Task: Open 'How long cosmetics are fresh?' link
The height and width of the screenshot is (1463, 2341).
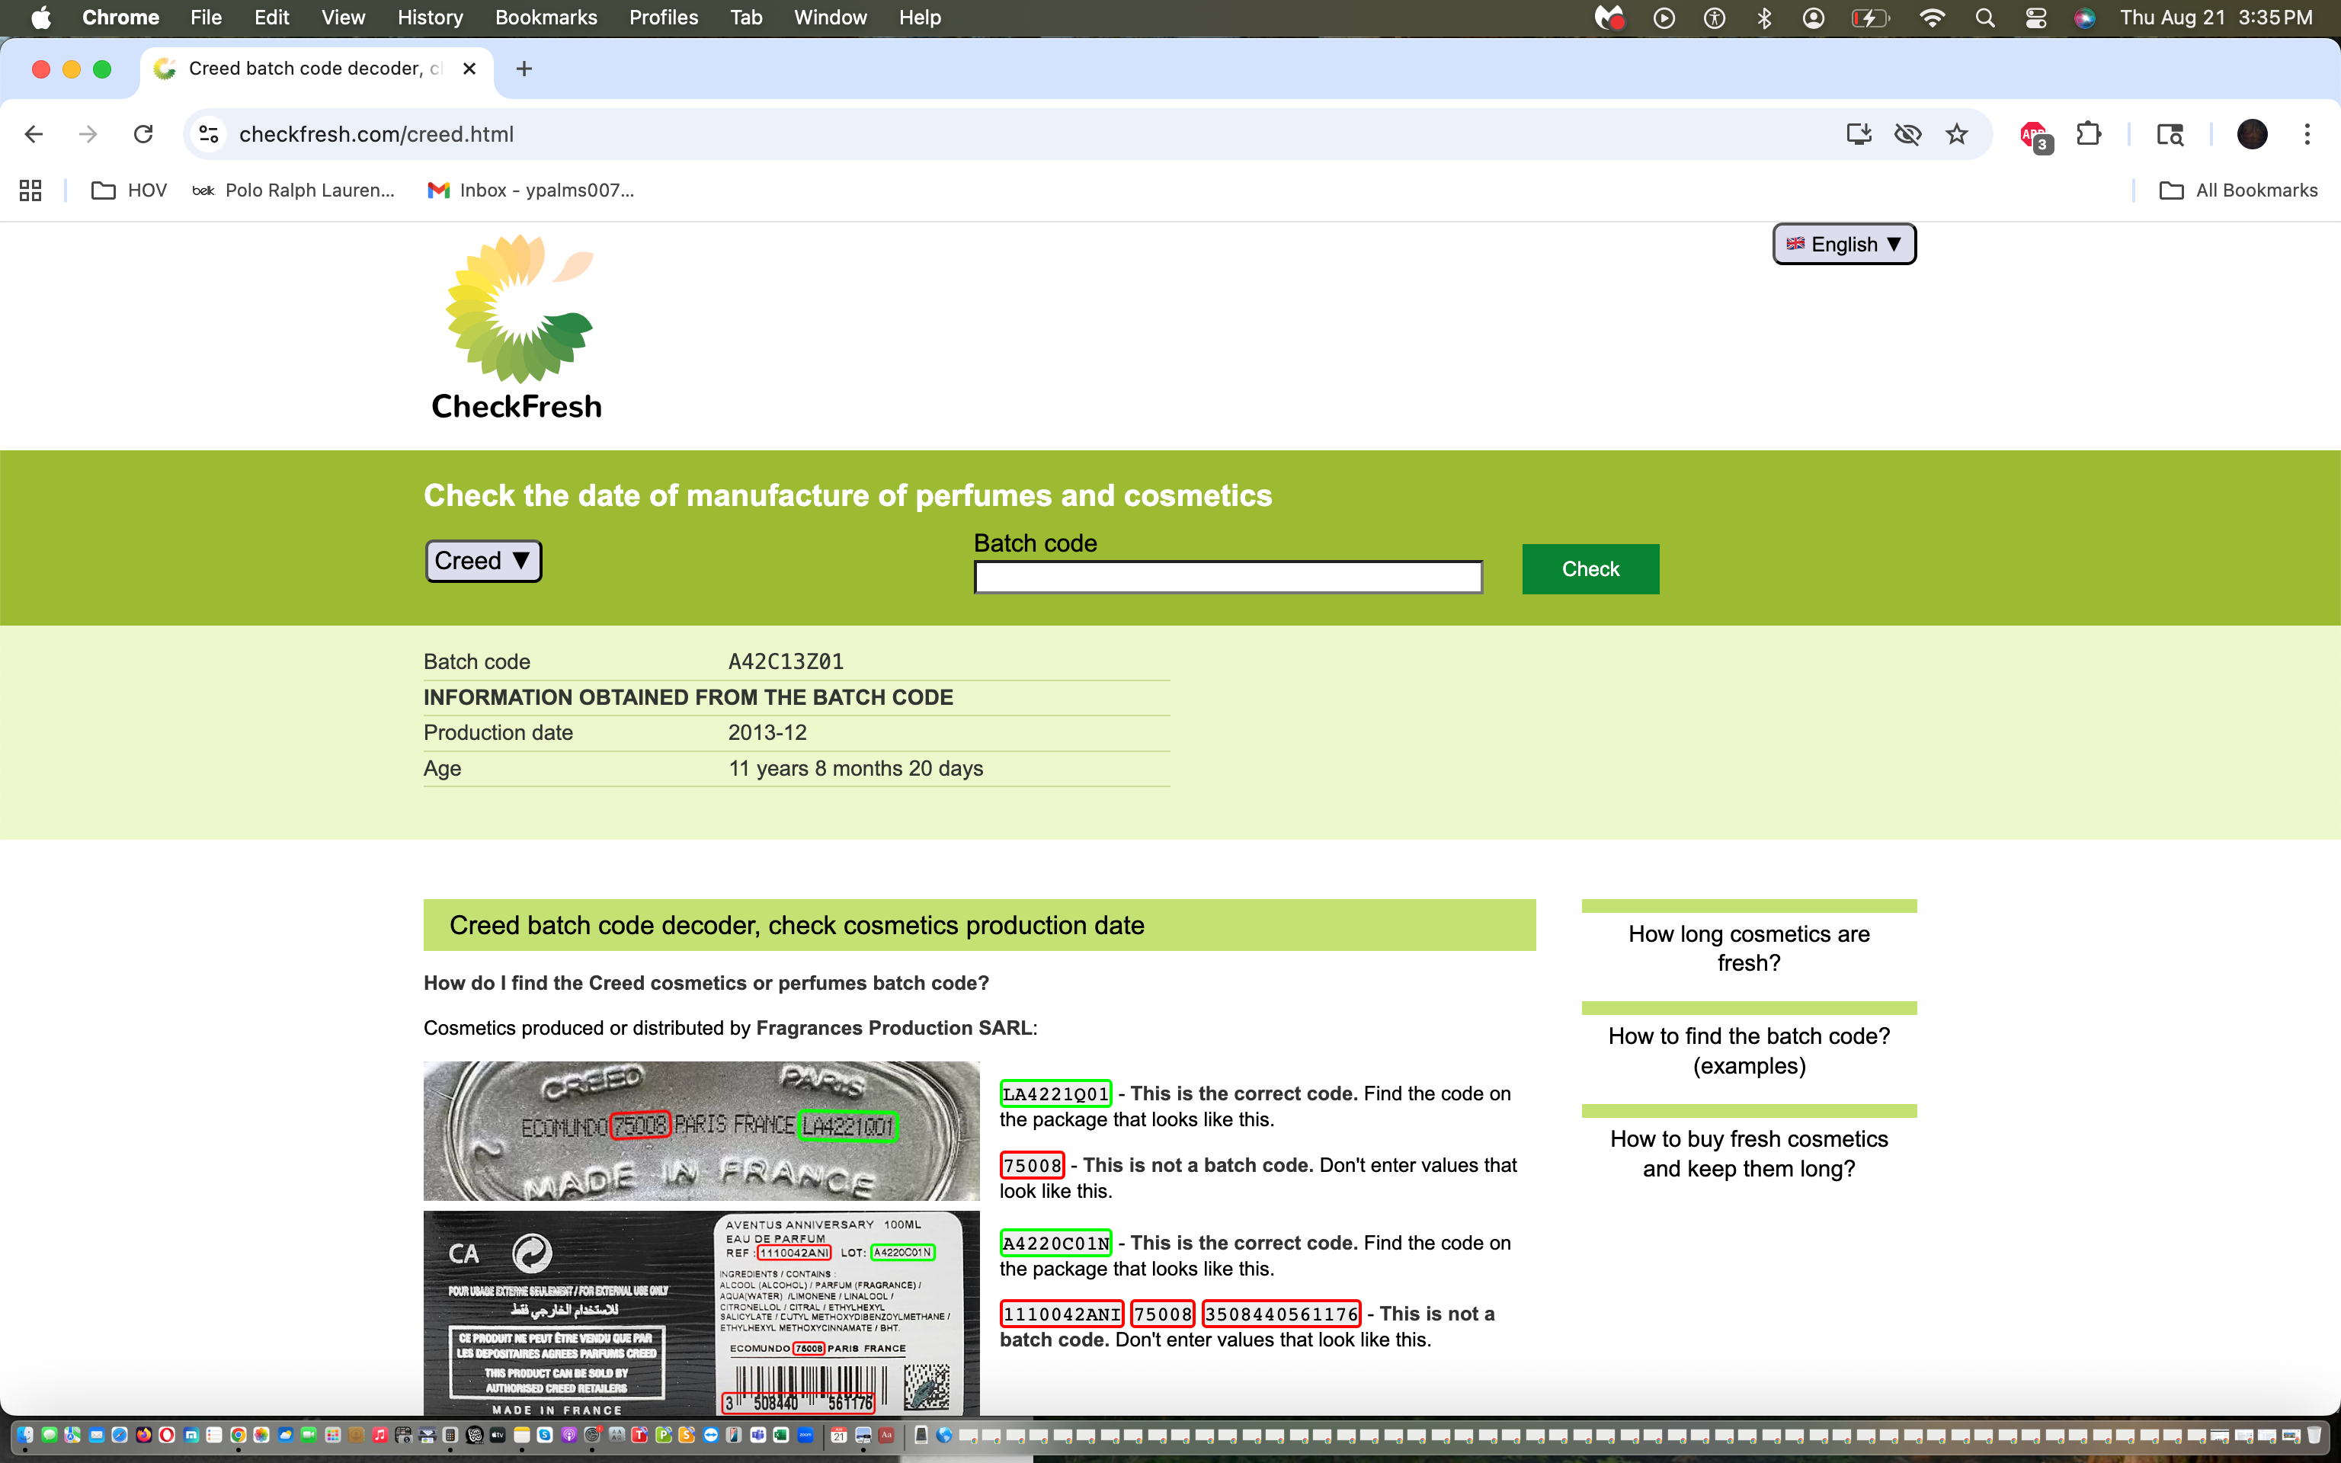Action: (1748, 948)
